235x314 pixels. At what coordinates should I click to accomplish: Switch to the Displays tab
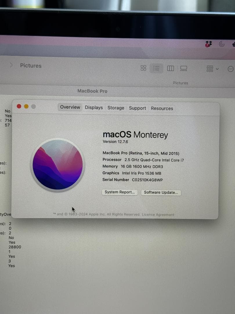[x=94, y=108]
